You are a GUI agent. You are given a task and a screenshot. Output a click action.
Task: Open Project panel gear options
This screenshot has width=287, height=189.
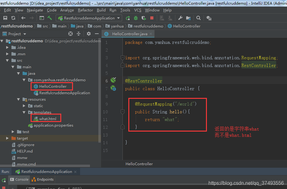click(x=89, y=34)
